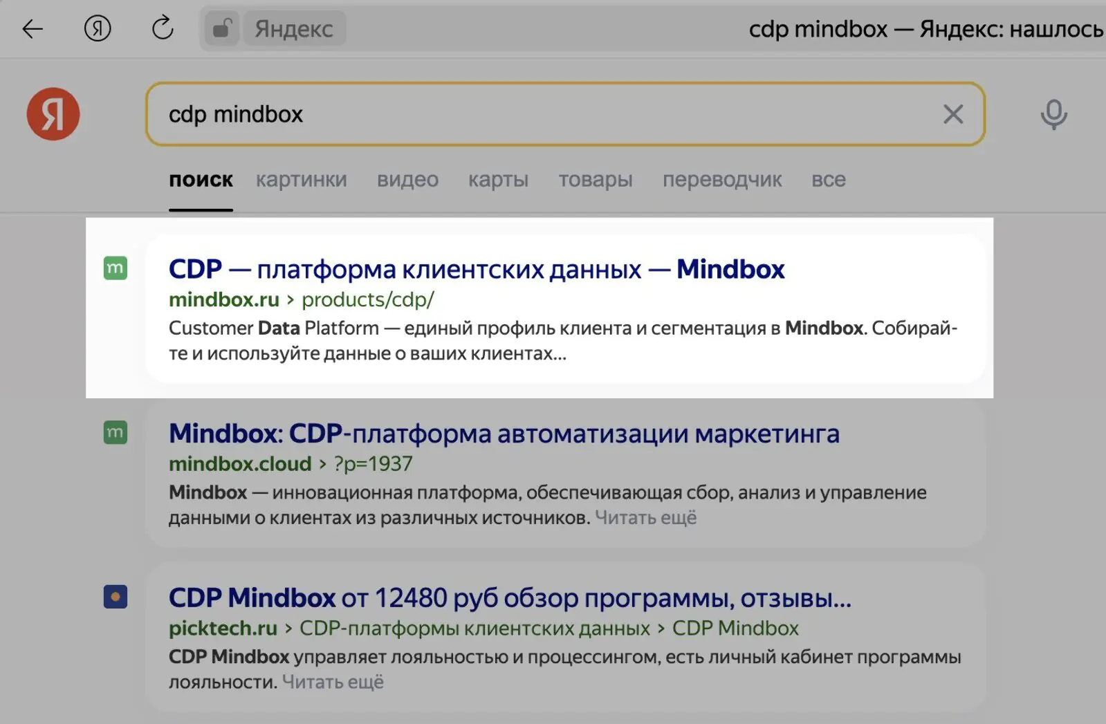
Task: Click the 'products/cdp/' path link
Action: coord(368,299)
